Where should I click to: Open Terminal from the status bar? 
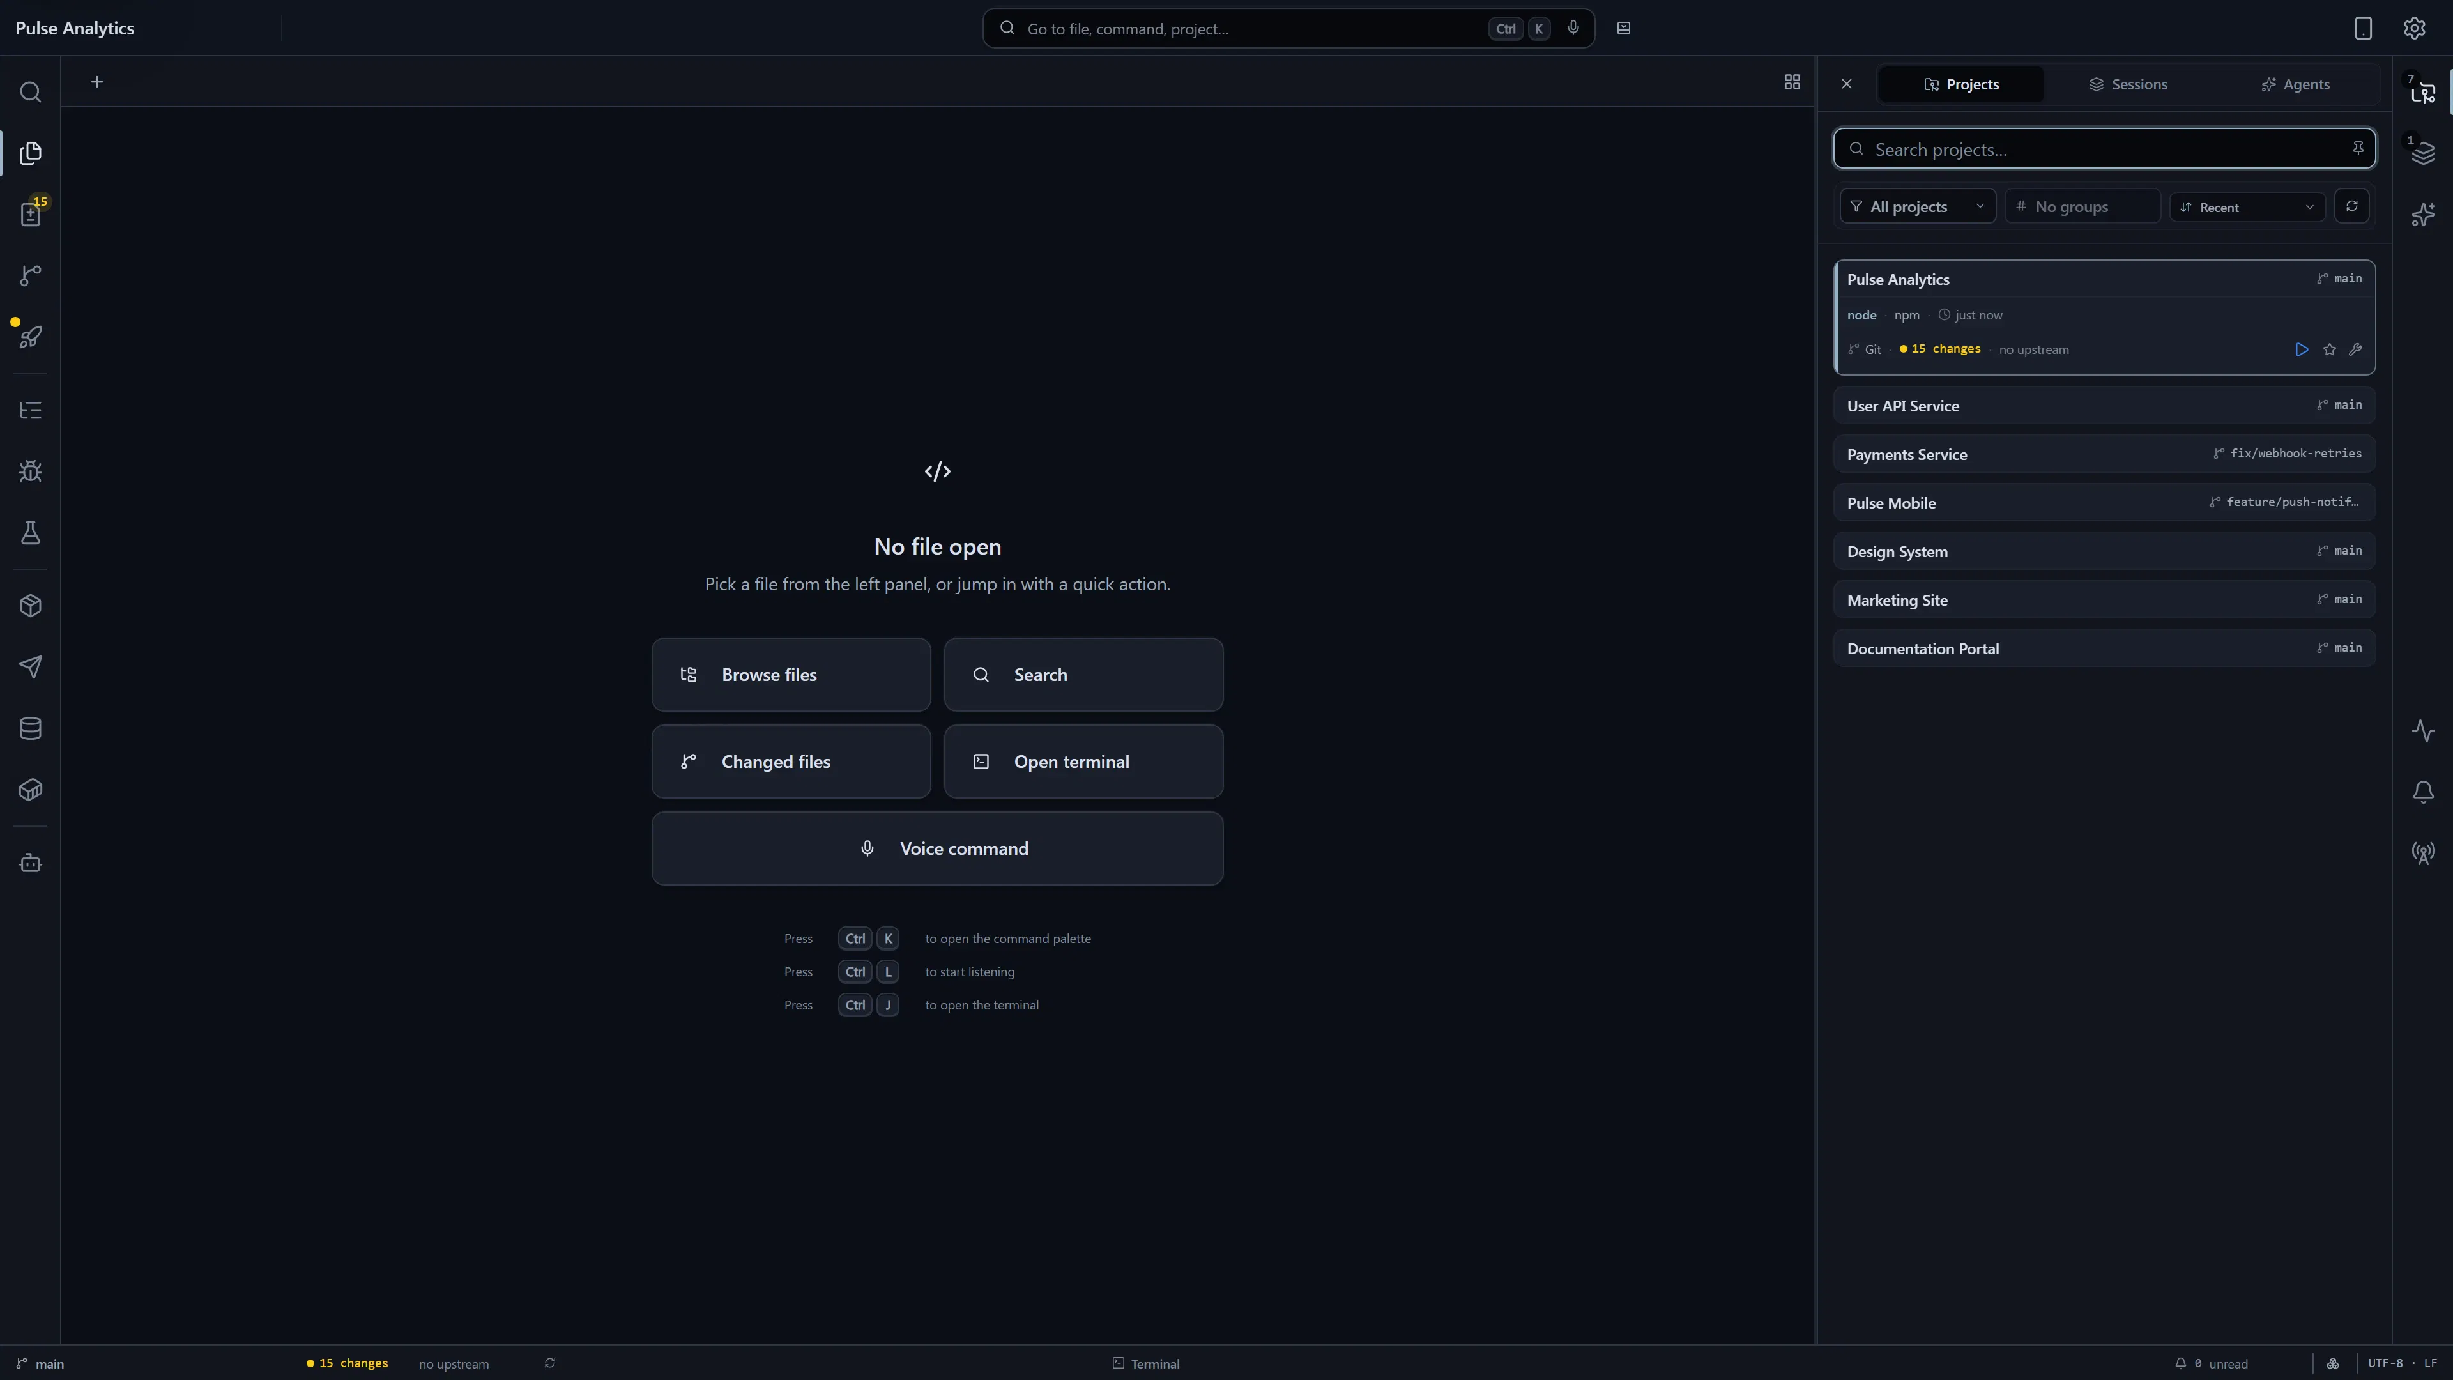(1147, 1364)
